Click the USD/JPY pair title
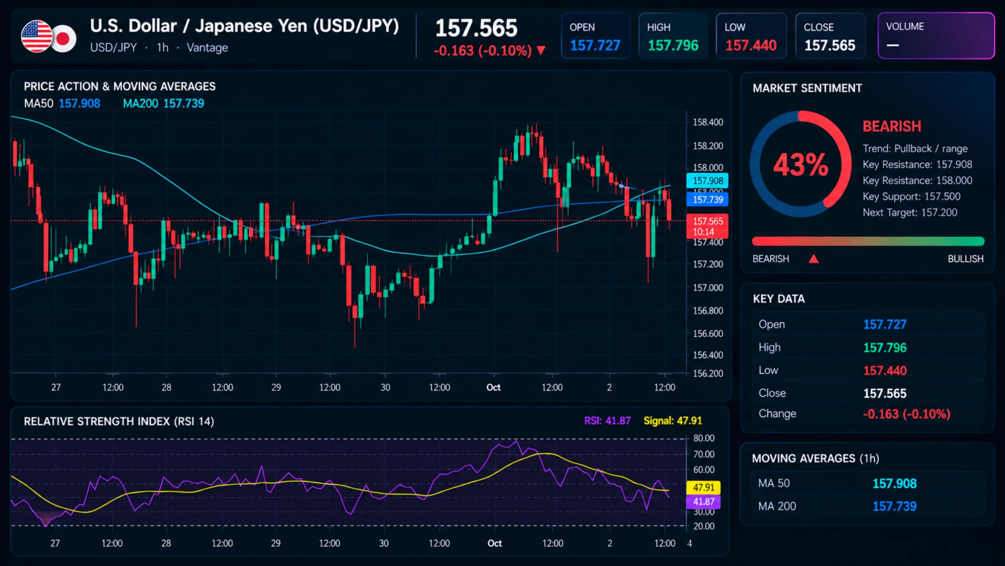Image resolution: width=1005 pixels, height=566 pixels. (x=244, y=26)
